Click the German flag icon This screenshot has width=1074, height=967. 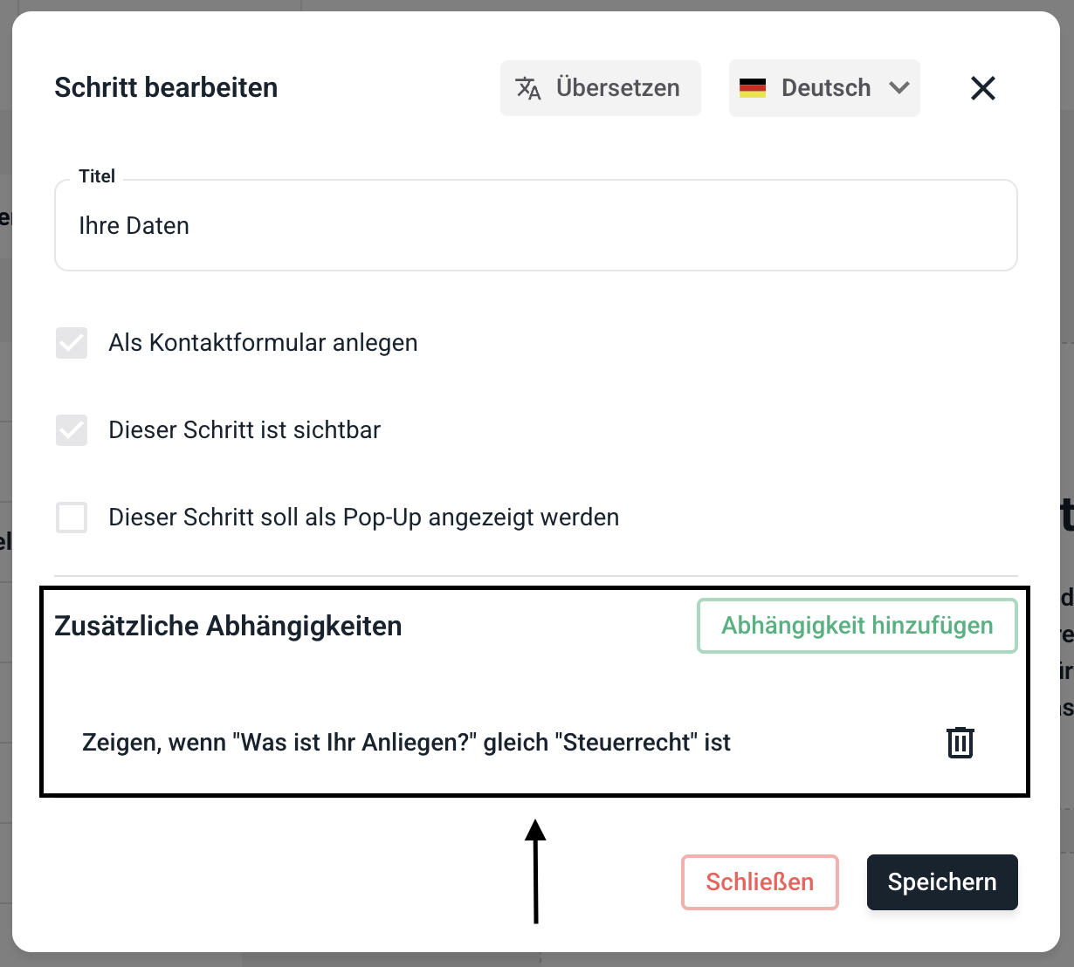click(x=753, y=88)
